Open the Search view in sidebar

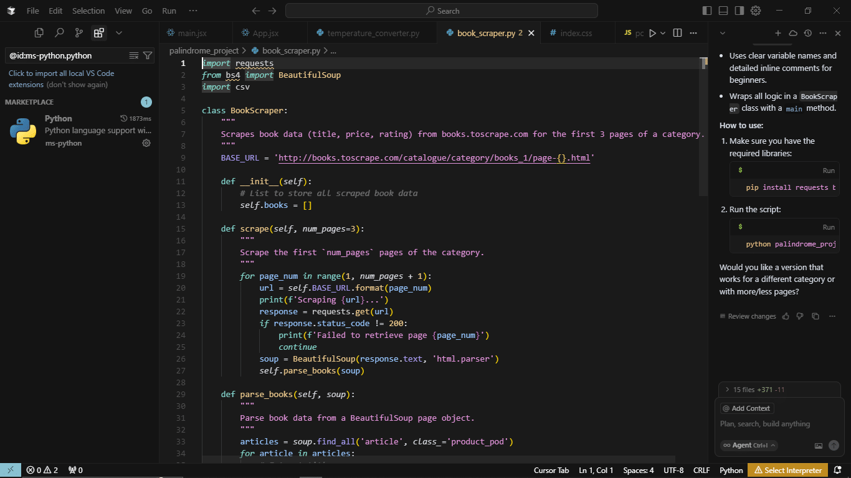(x=59, y=33)
